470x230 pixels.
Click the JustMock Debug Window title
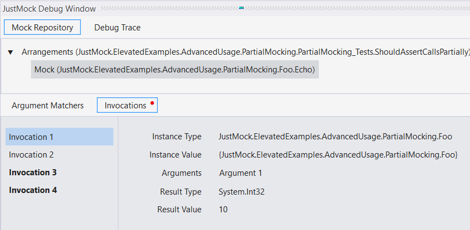49,9
